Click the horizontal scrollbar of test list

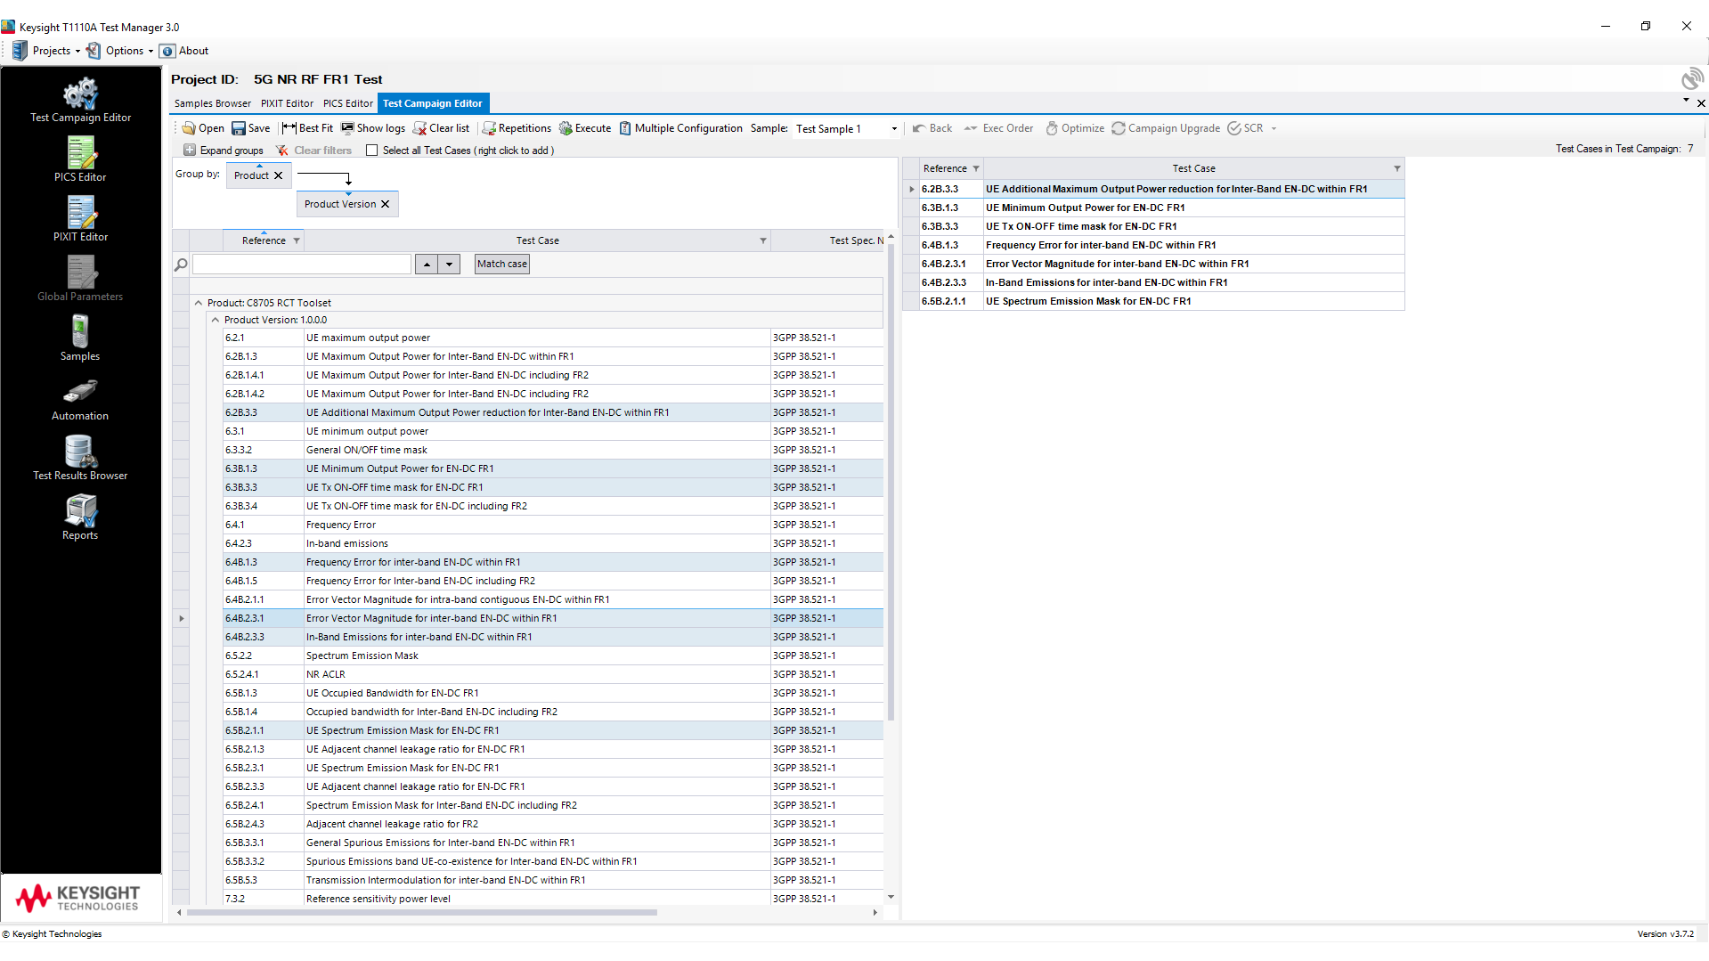(x=422, y=912)
